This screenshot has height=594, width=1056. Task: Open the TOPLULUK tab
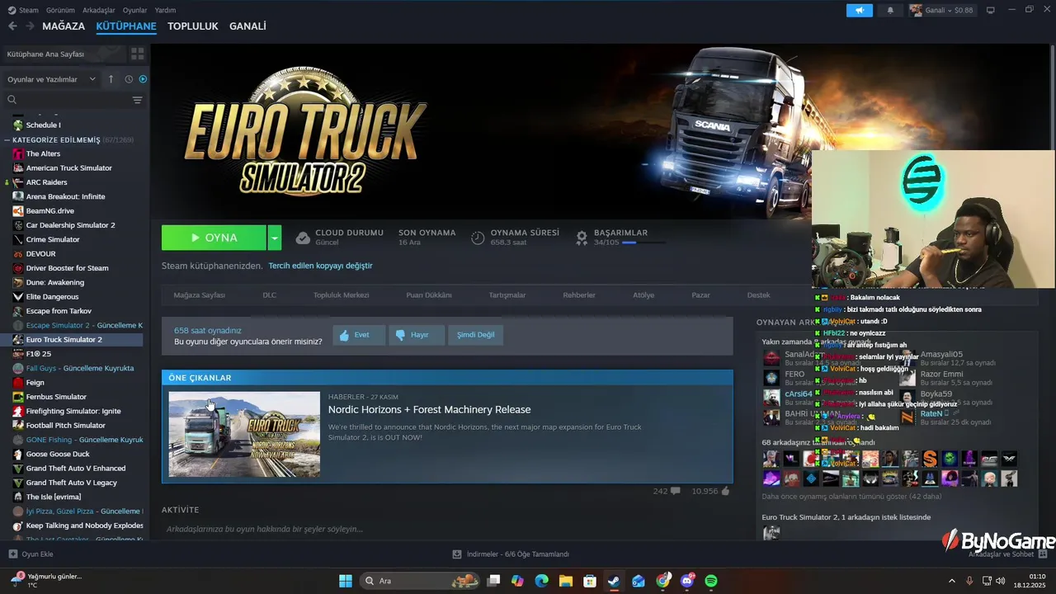click(x=193, y=26)
